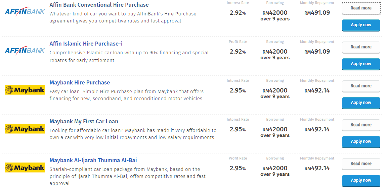Apply now for Affin Bank Conventional Hire Purchase

pyautogui.click(x=361, y=25)
